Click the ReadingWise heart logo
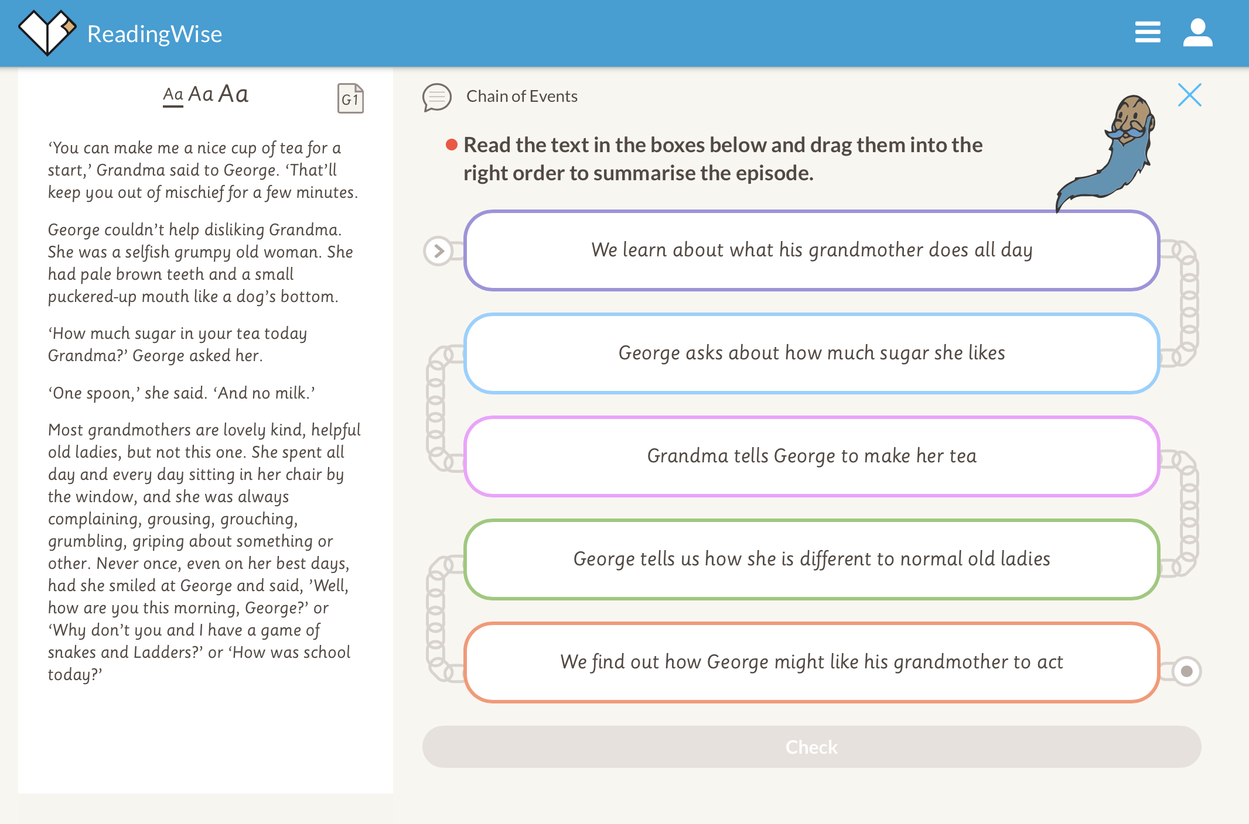The height and width of the screenshot is (824, 1249). click(x=47, y=32)
